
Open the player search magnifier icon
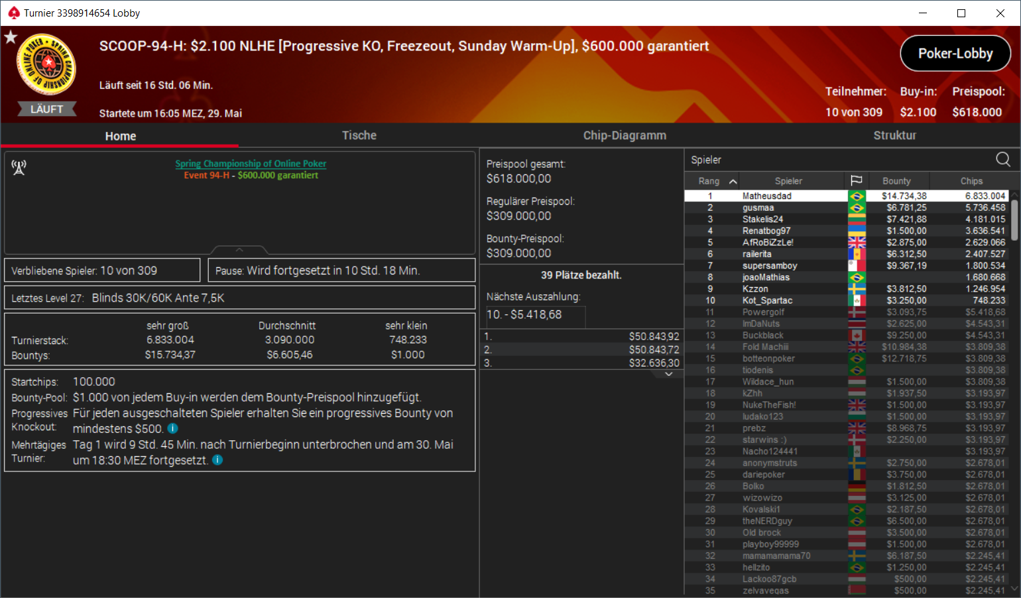click(1003, 159)
